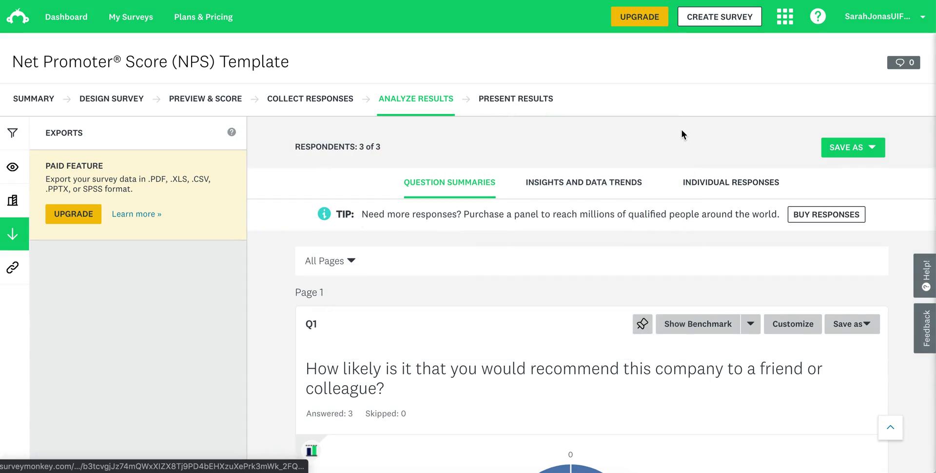The width and height of the screenshot is (936, 473).
Task: Switch to INDIVIDUAL RESPONSES tab
Action: (x=731, y=182)
